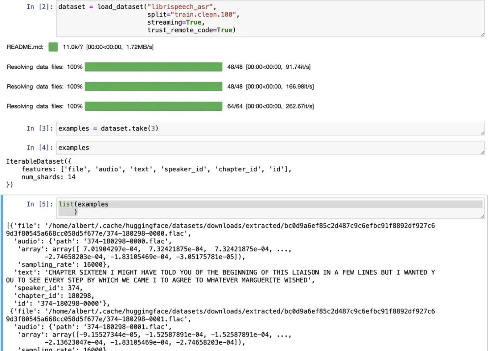Click the streaming=True argument
The width and height of the screenshot is (493, 351).
174,22
